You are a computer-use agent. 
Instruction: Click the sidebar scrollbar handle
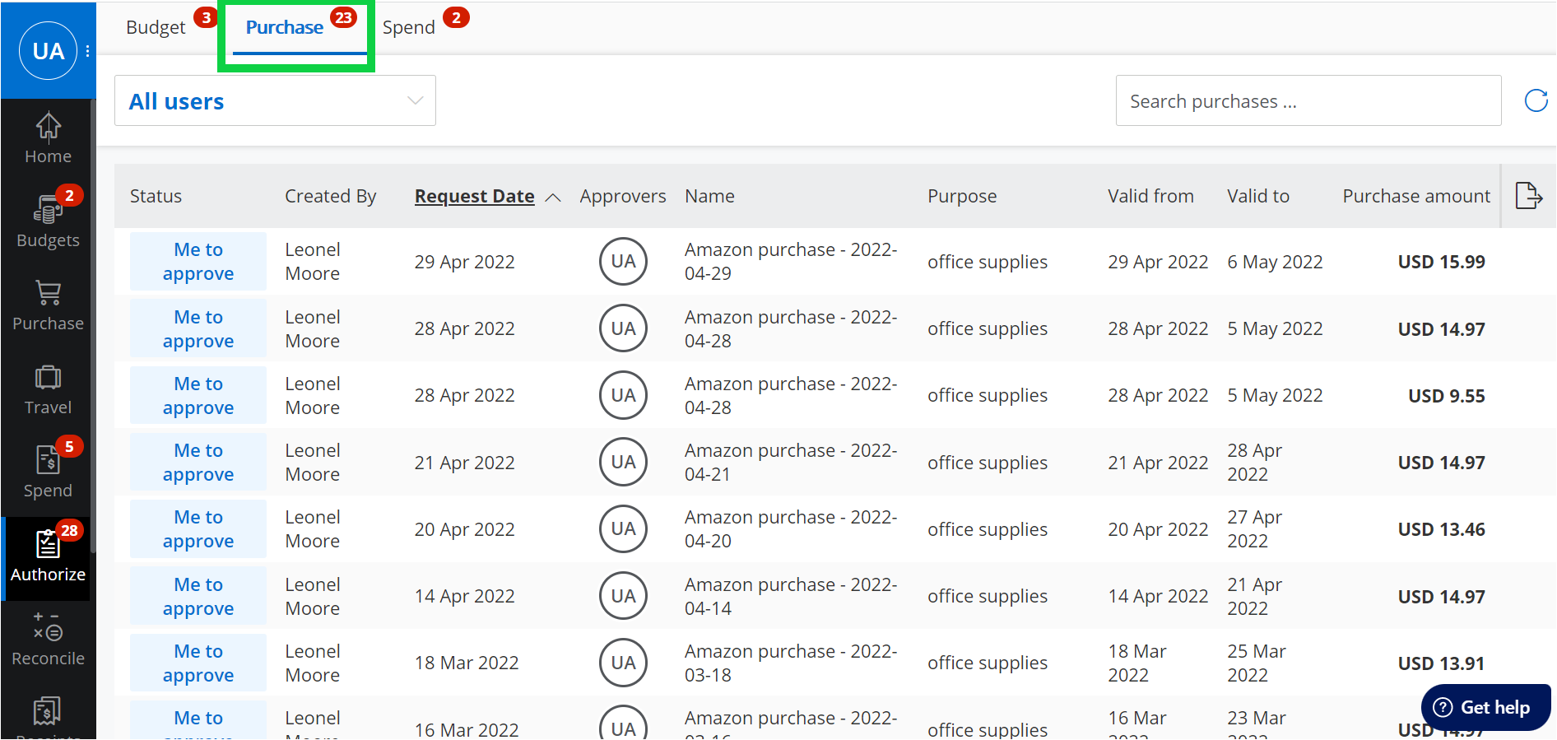[x=93, y=325]
